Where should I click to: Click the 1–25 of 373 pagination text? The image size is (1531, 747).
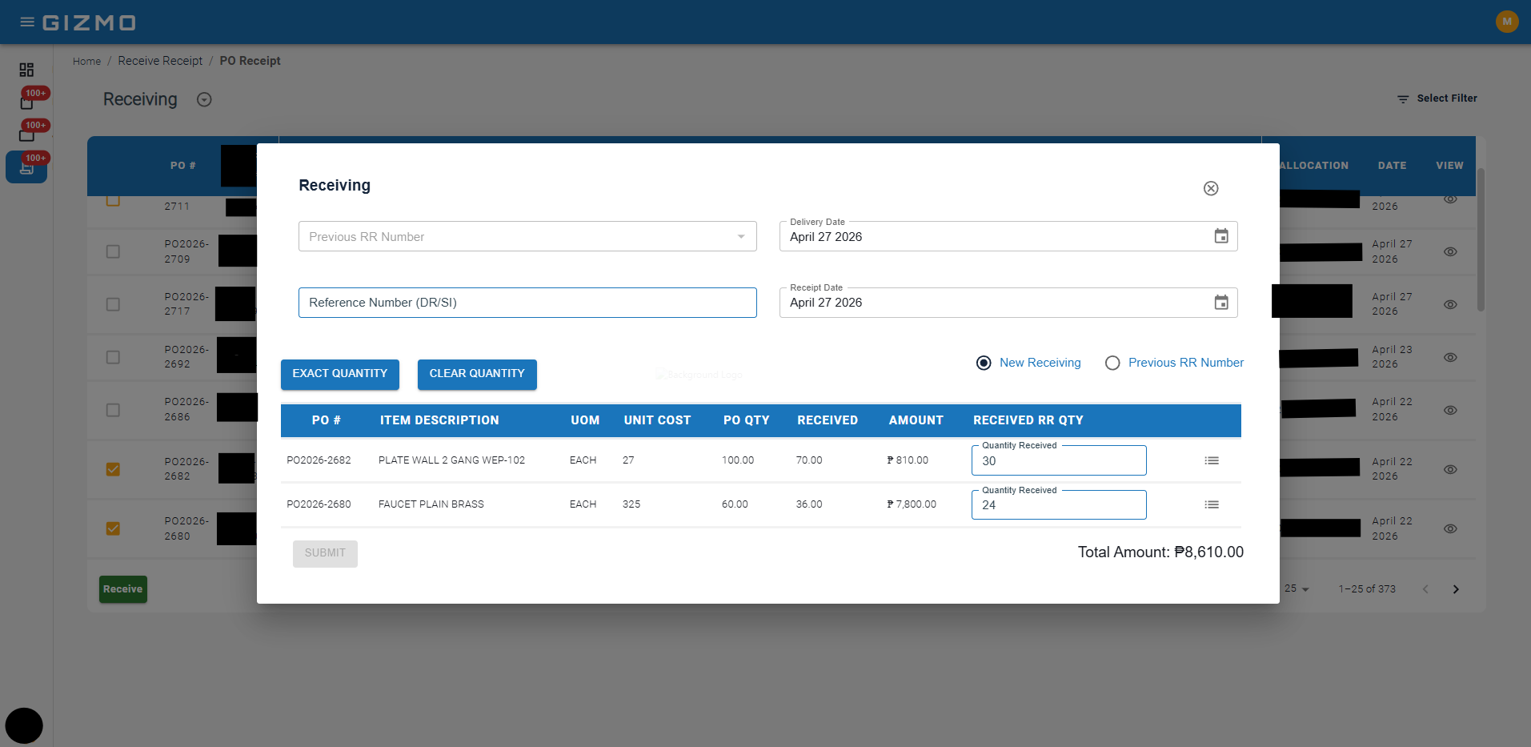(x=1367, y=589)
